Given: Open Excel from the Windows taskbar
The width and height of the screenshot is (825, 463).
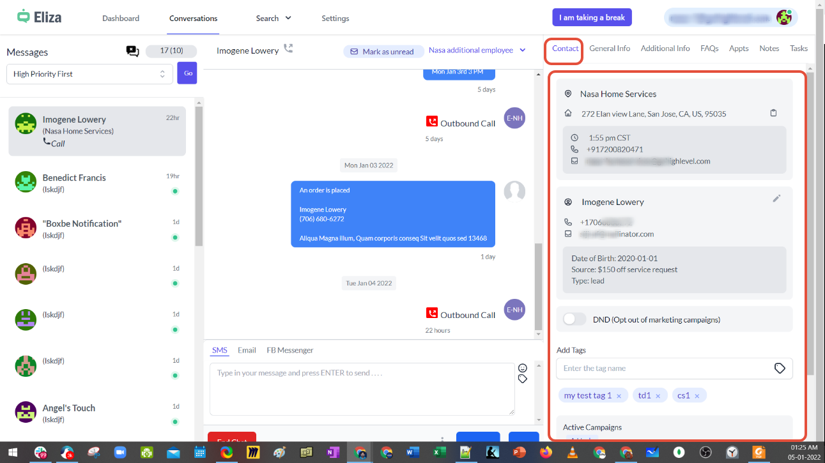Looking at the screenshot, I should tap(439, 452).
